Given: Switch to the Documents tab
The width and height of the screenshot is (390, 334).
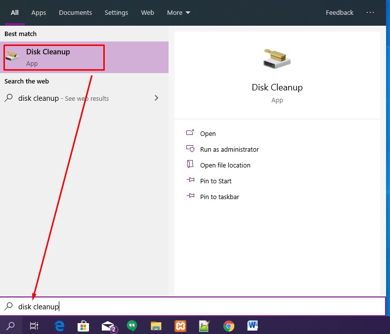Looking at the screenshot, I should [75, 13].
